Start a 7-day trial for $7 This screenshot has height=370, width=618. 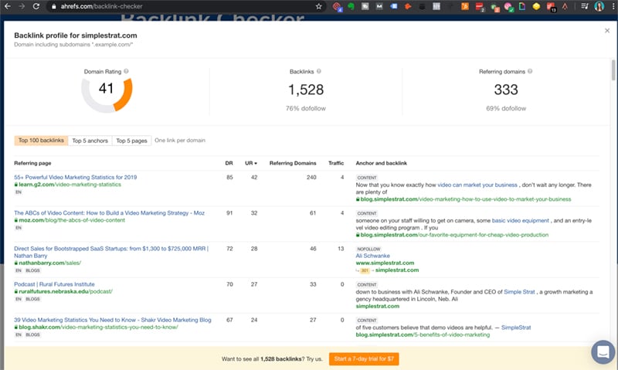364,359
